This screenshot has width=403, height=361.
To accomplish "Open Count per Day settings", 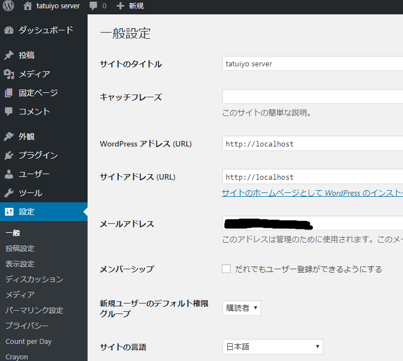I will click(28, 342).
